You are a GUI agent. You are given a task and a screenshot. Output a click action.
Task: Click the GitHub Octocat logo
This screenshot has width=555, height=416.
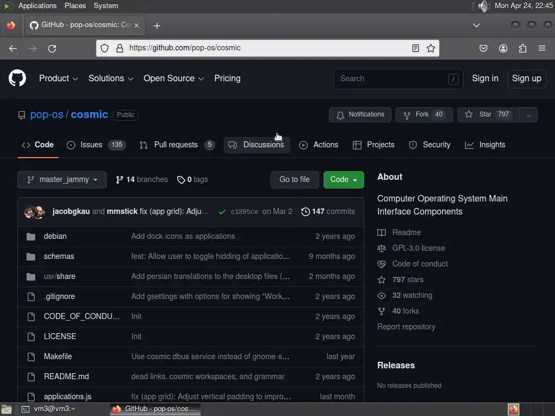[x=17, y=78]
